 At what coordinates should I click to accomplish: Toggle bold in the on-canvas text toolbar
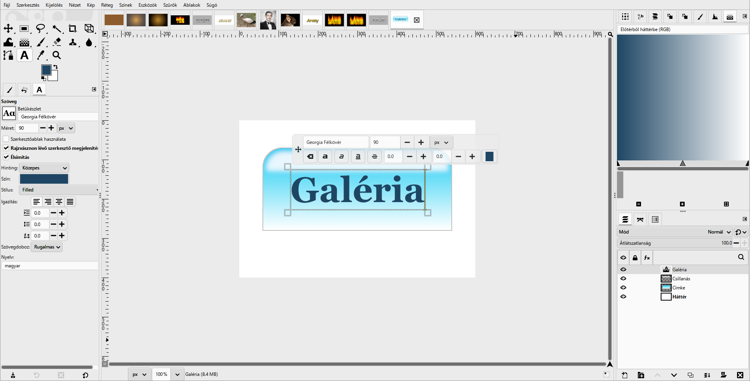click(x=325, y=156)
